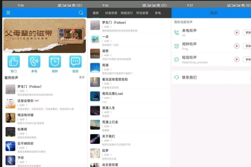Select 雨滴 in the 最新 list
The width and height of the screenshot is (251, 167).
click(129, 68)
